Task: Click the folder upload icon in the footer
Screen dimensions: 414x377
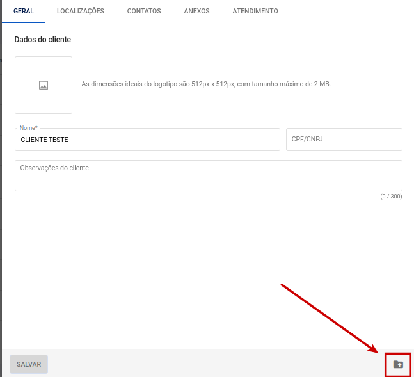Action: (398, 364)
